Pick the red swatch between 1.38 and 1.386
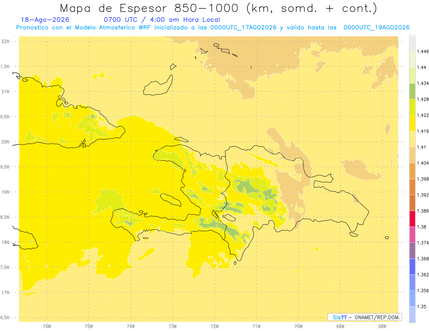The width and height of the screenshot is (429, 331). click(412, 219)
